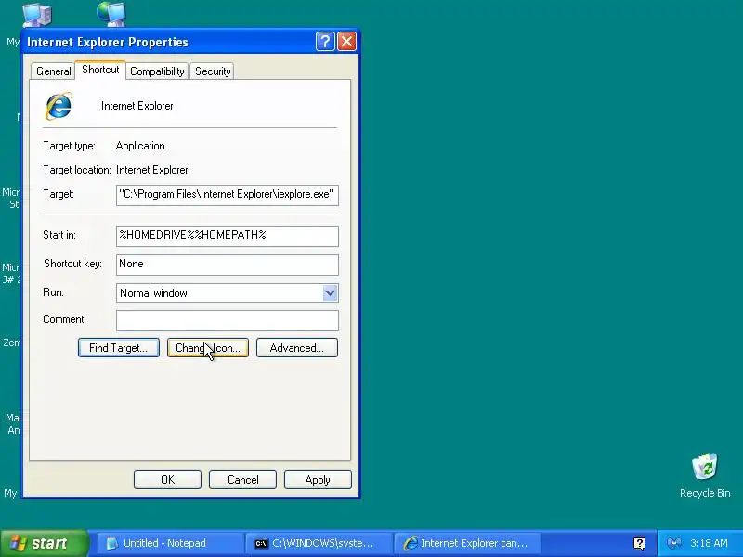Image resolution: width=743 pixels, height=557 pixels.
Task: Click the Target location Internet Explorer value
Action: click(151, 170)
